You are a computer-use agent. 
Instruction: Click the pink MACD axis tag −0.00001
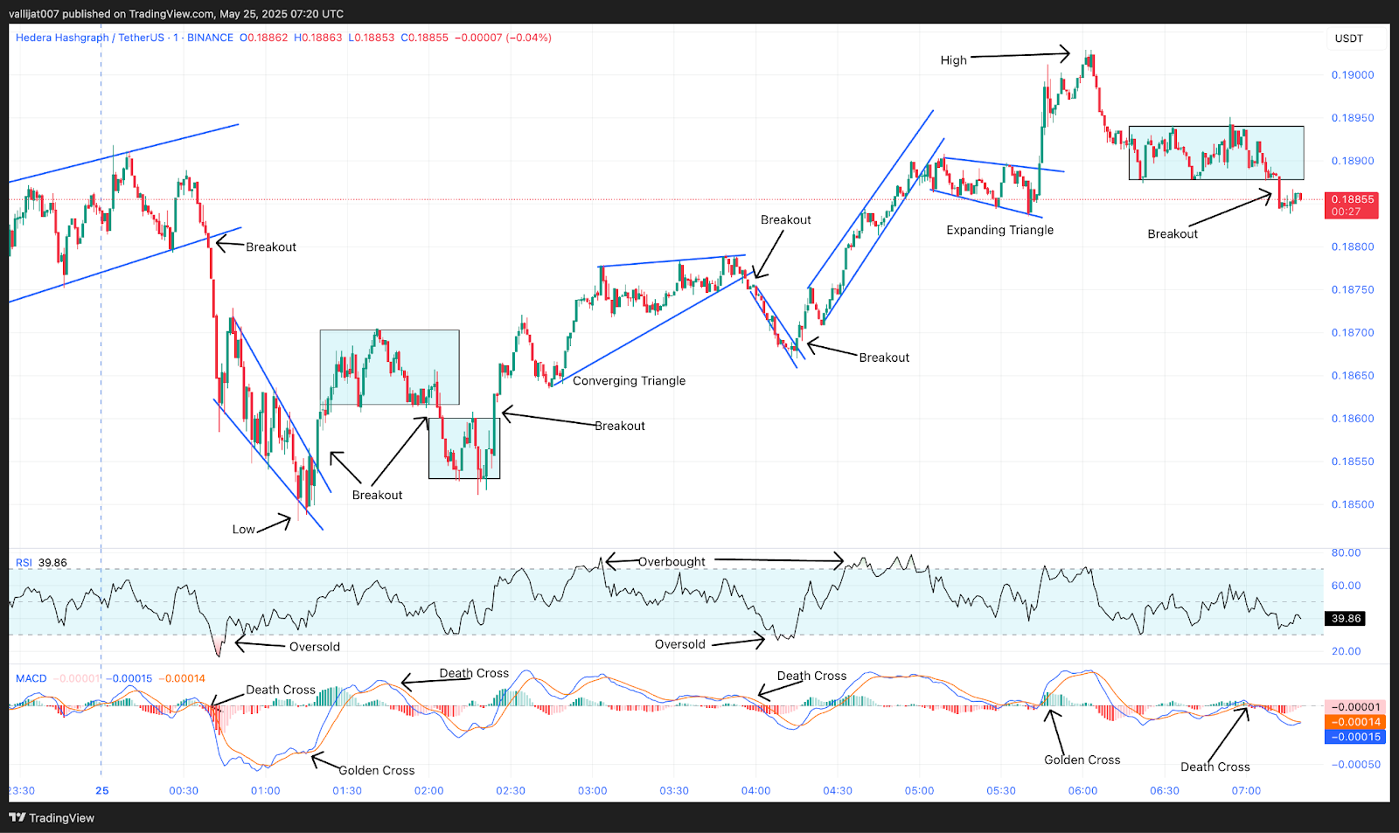pyautogui.click(x=1355, y=707)
